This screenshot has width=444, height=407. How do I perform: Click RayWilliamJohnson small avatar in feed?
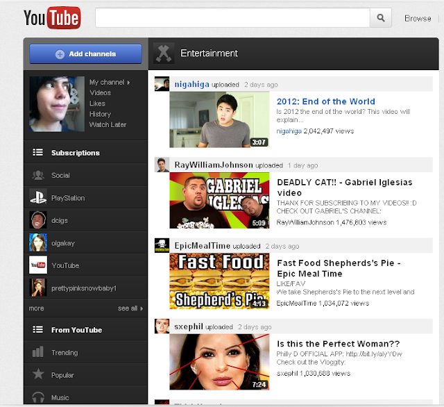(x=162, y=165)
